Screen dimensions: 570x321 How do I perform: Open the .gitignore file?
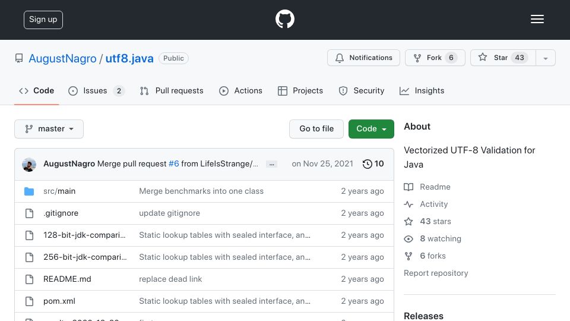tap(61, 213)
